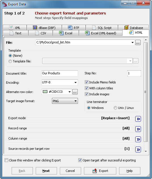The width and height of the screenshot is (152, 179).
Task: Click the scrollbar down arrow
Action: click(146, 151)
